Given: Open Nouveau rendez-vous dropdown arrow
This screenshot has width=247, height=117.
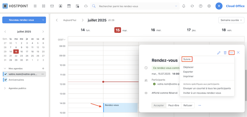Looking at the screenshot, I should tap(43, 20).
